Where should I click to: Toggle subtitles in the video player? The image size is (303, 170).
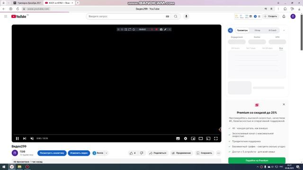pyautogui.click(x=178, y=138)
